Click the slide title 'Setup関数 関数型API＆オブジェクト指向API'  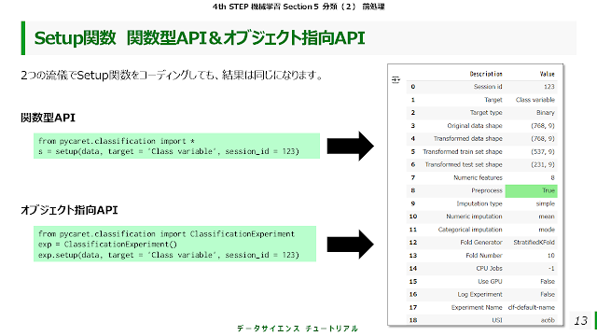[199, 37]
